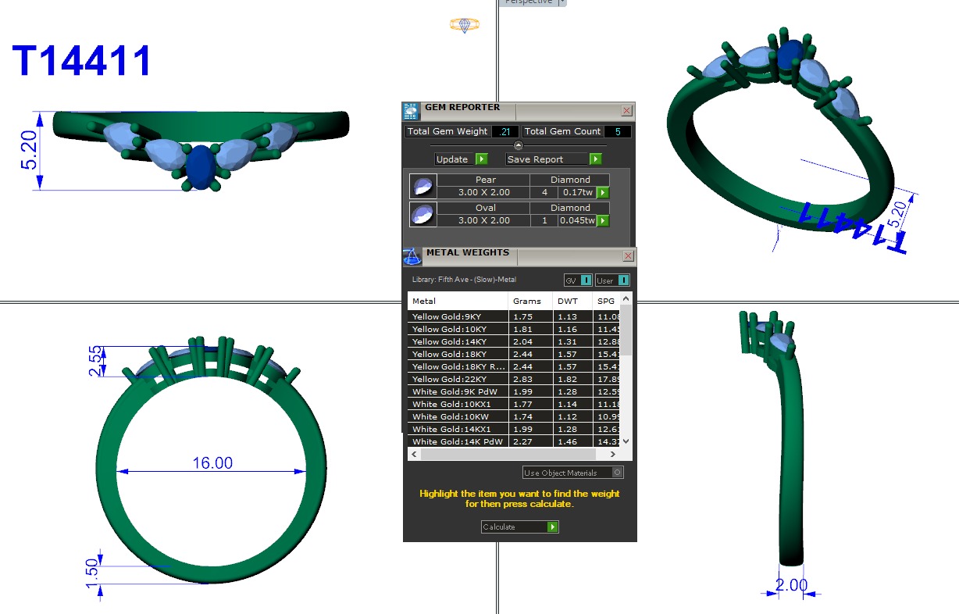Image resolution: width=959 pixels, height=614 pixels.
Task: Click the ring diamond logo icon
Action: 465,25
